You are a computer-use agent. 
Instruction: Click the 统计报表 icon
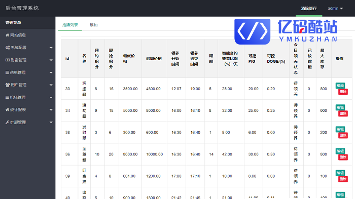[x=7, y=110]
